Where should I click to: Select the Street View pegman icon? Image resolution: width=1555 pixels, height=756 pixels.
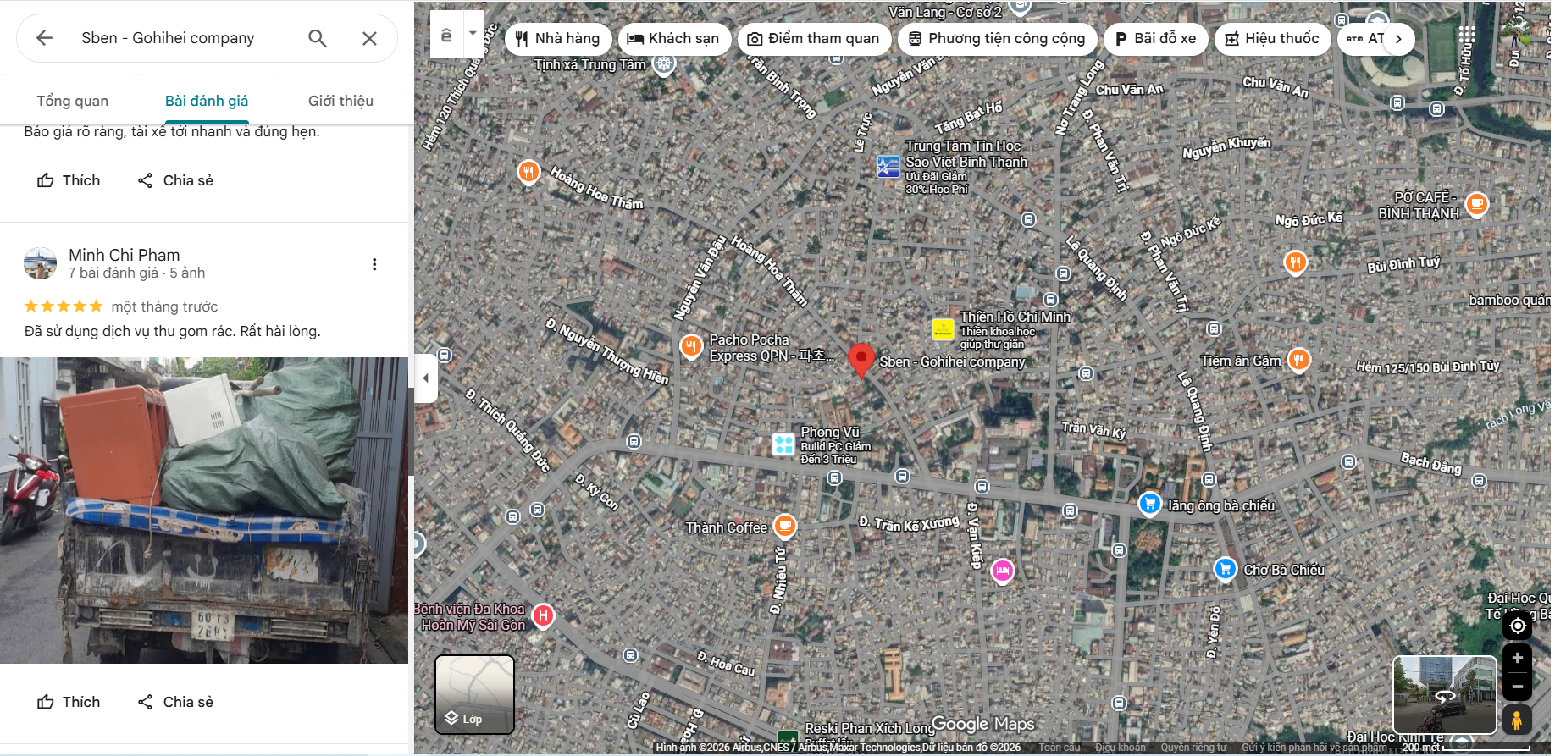(1517, 720)
